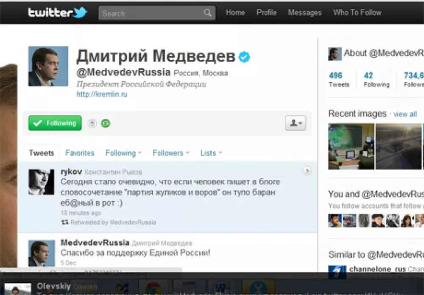Go to Who To Follow page
This screenshot has width=424, height=295.
[357, 13]
